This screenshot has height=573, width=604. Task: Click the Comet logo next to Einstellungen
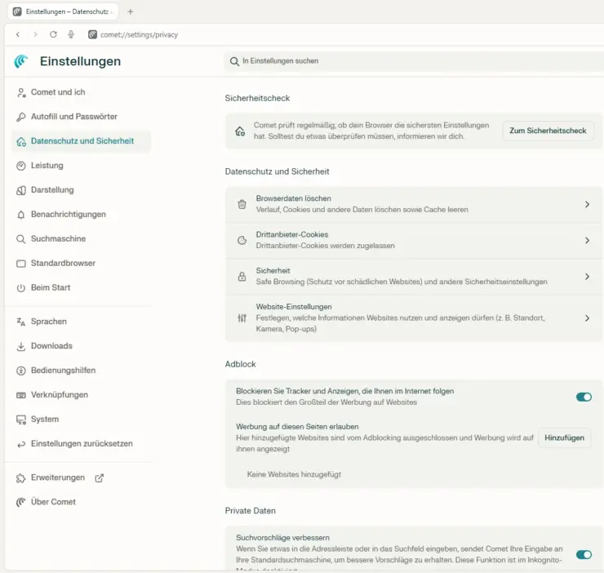pyautogui.click(x=21, y=61)
